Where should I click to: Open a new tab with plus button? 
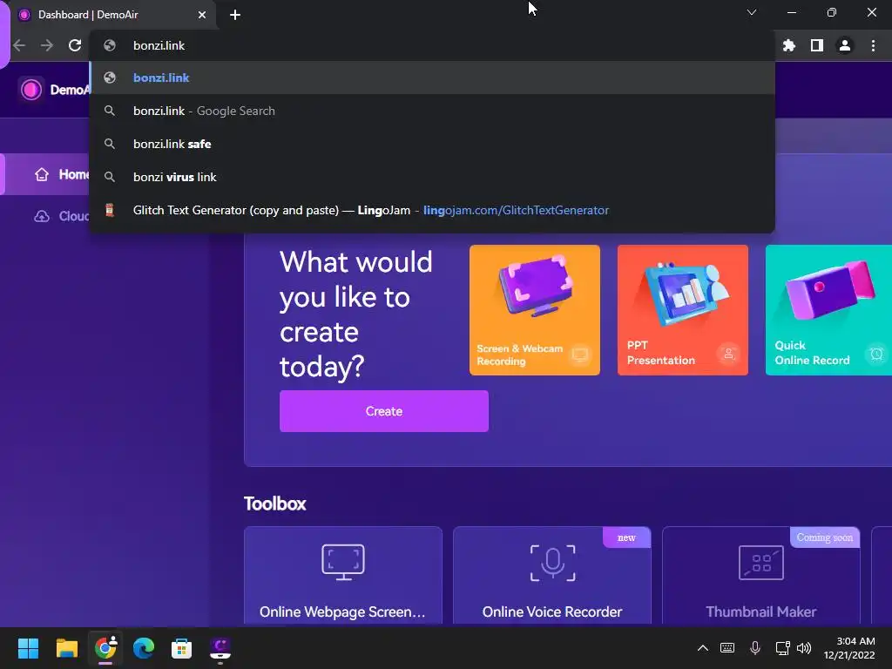coord(235,15)
